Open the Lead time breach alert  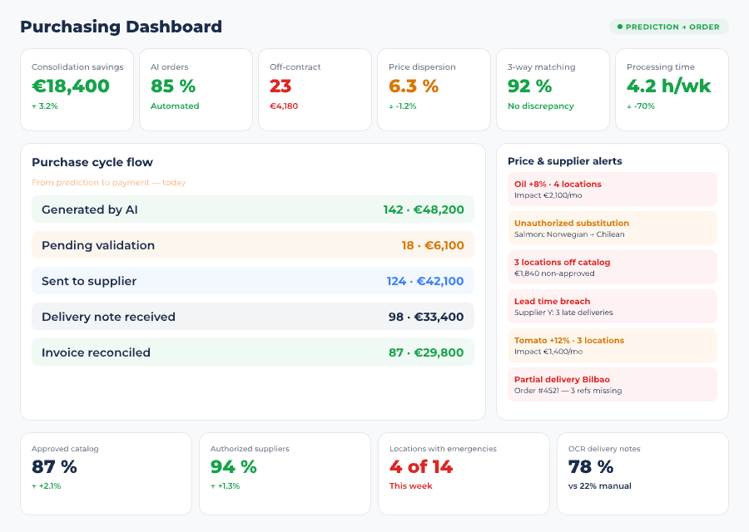(x=612, y=306)
